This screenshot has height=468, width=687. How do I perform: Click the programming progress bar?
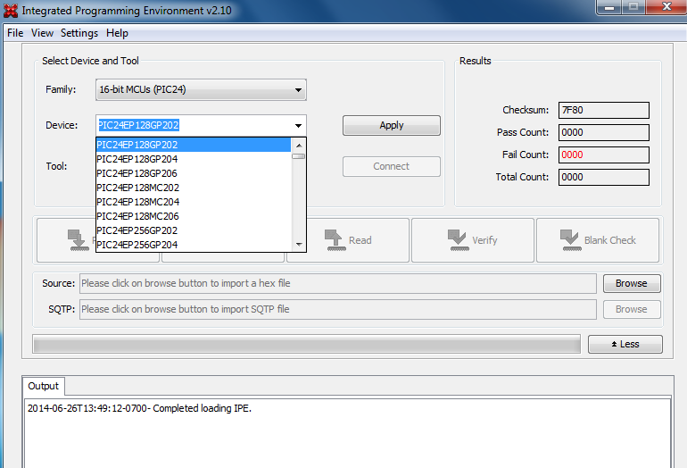[x=306, y=344]
